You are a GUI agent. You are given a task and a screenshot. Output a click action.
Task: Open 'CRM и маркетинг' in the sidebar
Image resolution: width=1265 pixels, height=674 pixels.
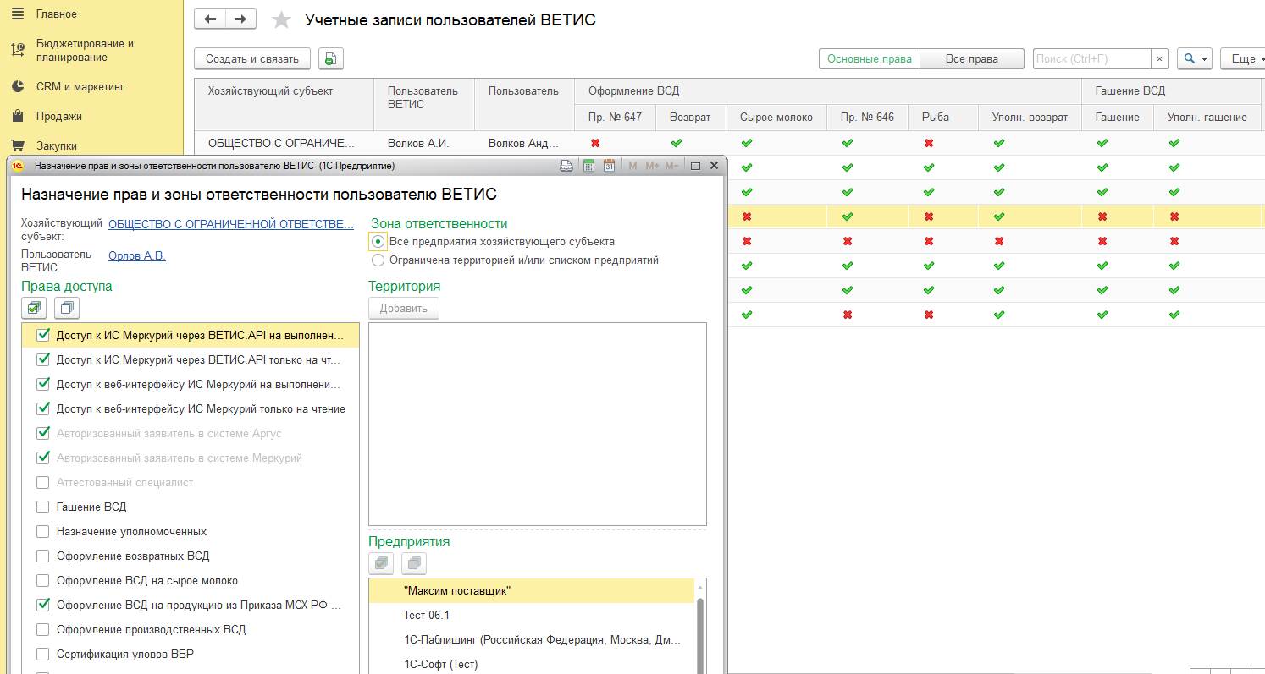pyautogui.click(x=80, y=86)
